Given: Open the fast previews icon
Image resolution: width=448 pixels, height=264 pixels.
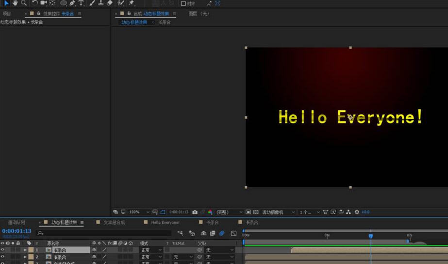Looking at the screenshot, I should (333, 212).
